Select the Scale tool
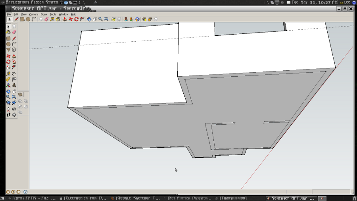Viewport: 357px width, 201px height. 8,68
